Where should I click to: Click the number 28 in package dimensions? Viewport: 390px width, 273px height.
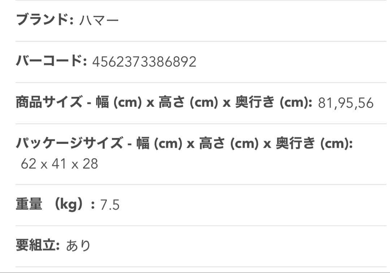coord(90,164)
